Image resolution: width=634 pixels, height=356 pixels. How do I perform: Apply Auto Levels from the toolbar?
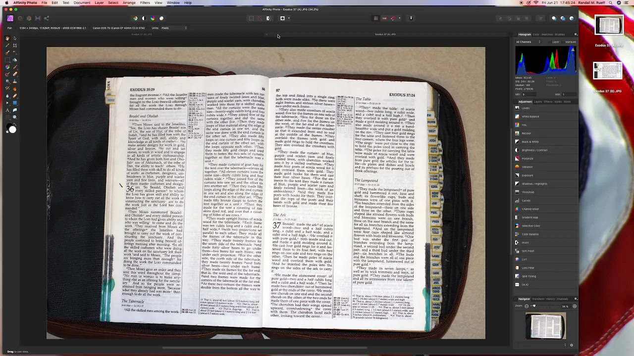tap(135, 18)
